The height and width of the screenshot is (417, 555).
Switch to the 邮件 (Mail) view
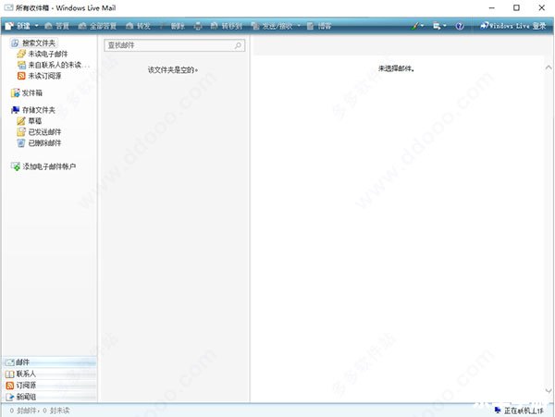[x=50, y=362]
